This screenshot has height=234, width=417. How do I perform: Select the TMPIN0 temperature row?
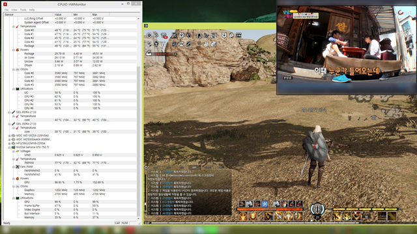(x=70, y=163)
